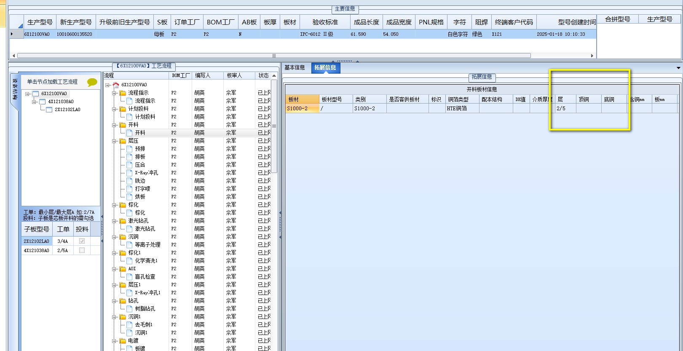Click the 2025-01-18 10:10:33 cell
This screenshot has height=351, width=683.
point(566,34)
